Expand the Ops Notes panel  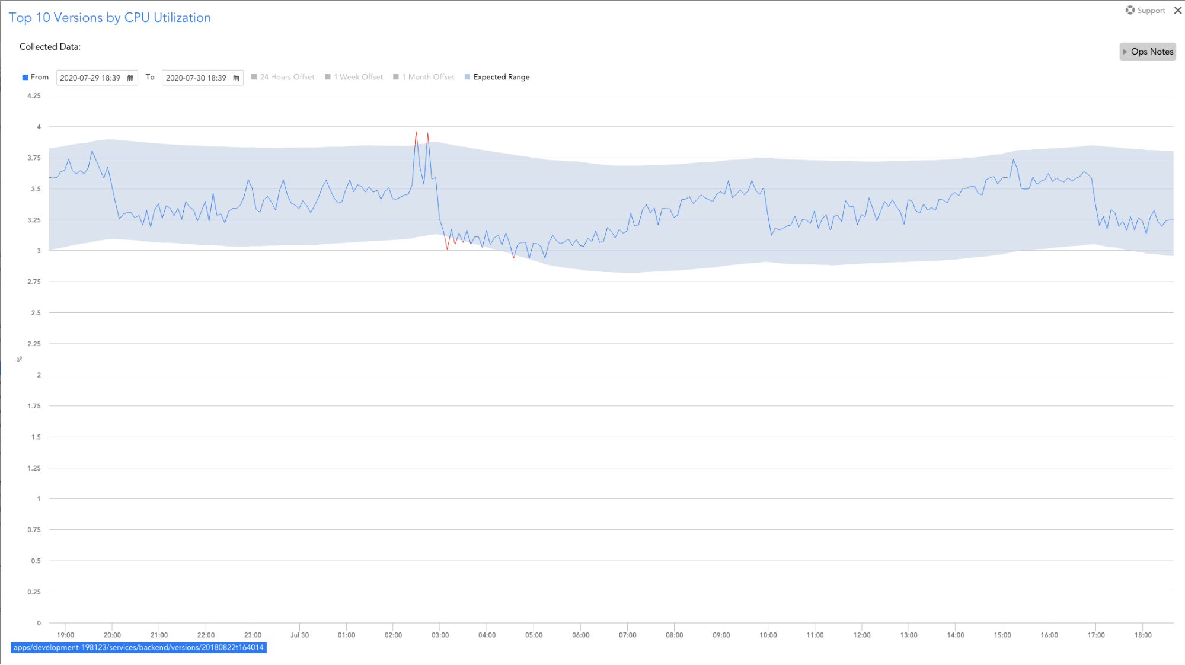pos(1148,52)
